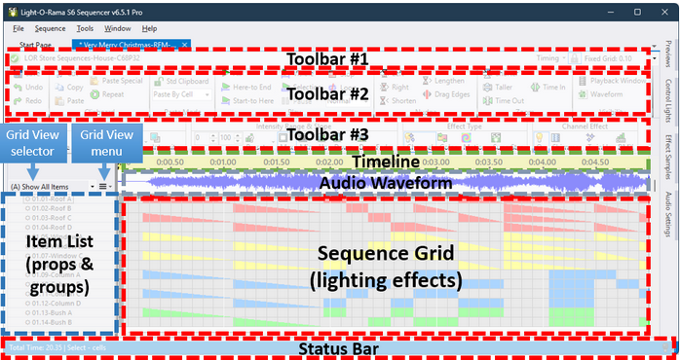Select the Twinkle sparkle channel effect icon
Image resolution: width=680 pixels, height=360 pixels.
pyautogui.click(x=590, y=138)
